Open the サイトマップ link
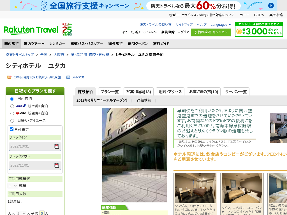The height and width of the screenshot is (215, 287). (x=184, y=25)
